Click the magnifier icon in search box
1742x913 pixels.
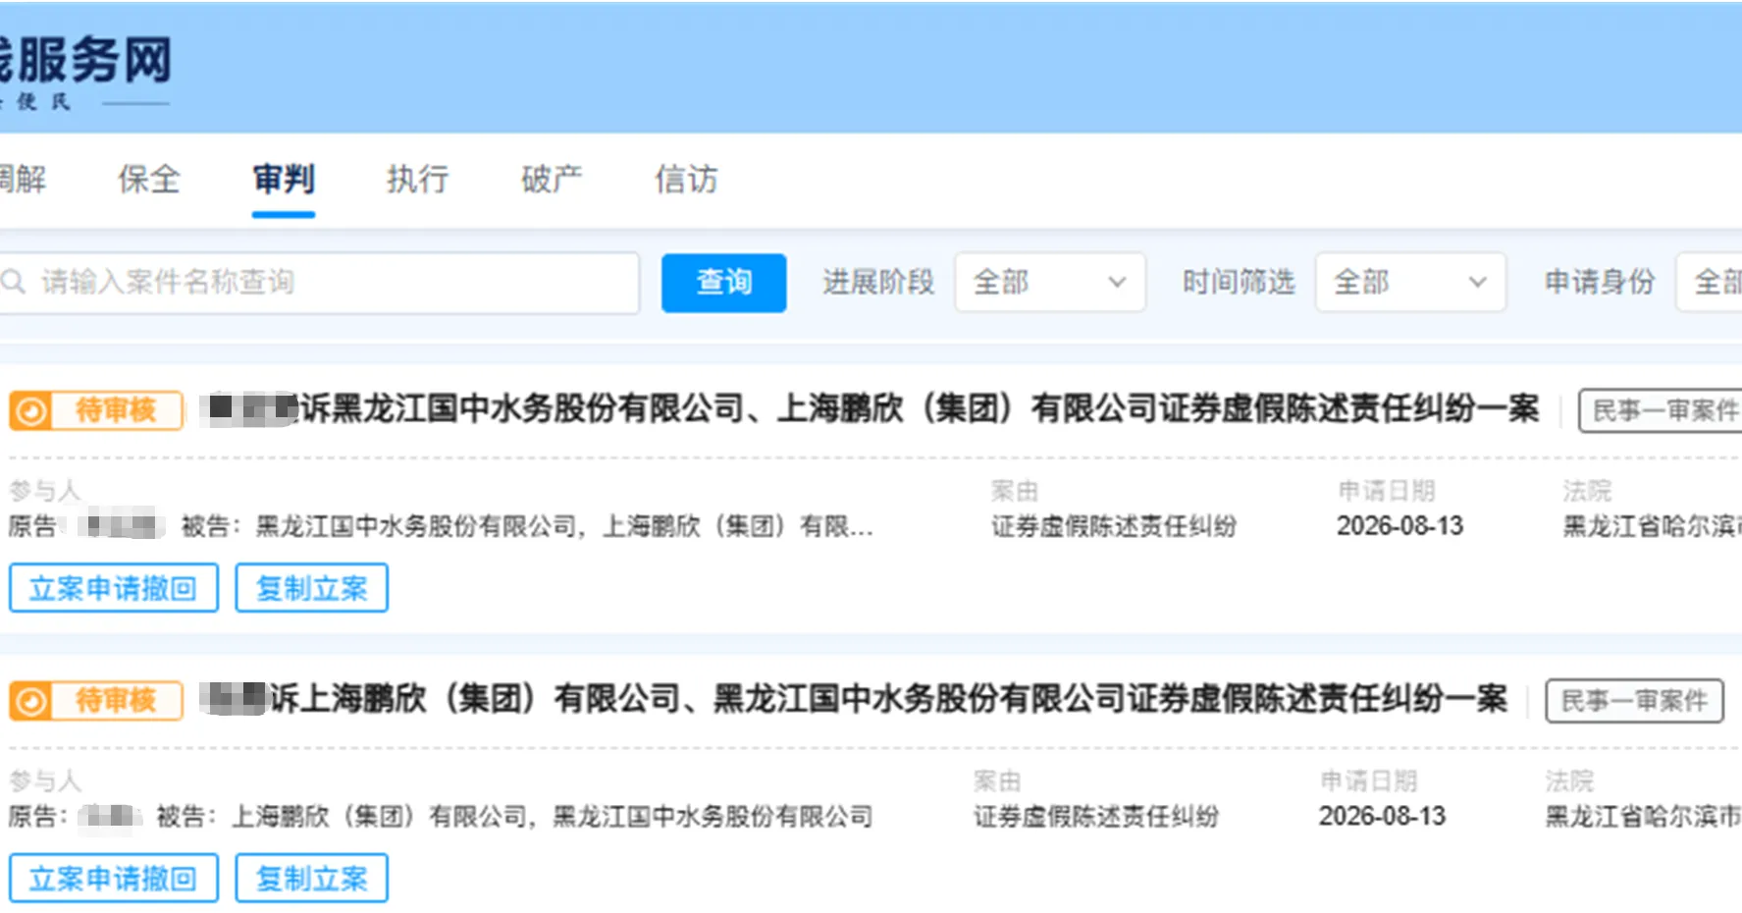pyautogui.click(x=14, y=283)
